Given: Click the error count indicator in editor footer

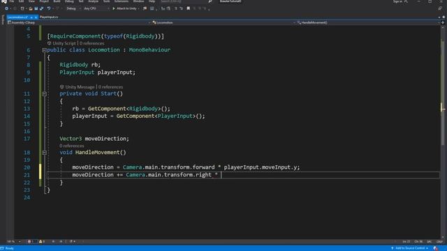Looking at the screenshot, I should pos(31,242).
